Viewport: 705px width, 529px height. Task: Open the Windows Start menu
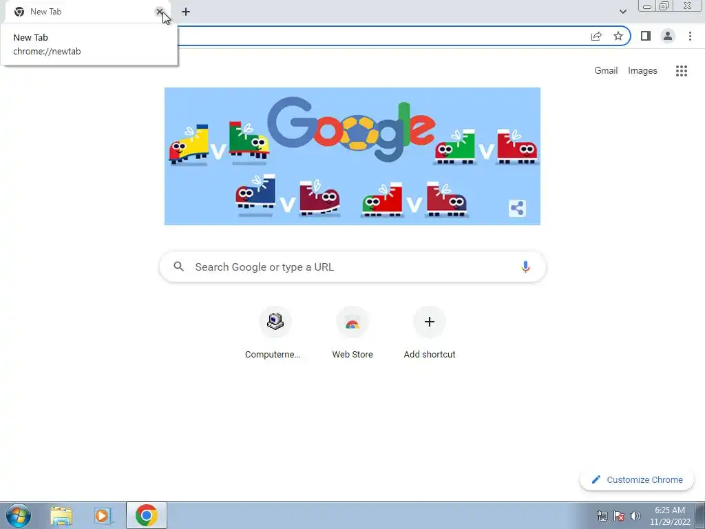pos(19,515)
